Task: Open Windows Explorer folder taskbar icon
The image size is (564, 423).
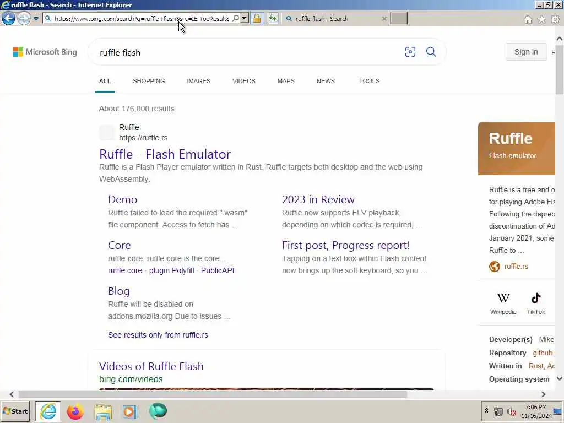Action: (103, 411)
